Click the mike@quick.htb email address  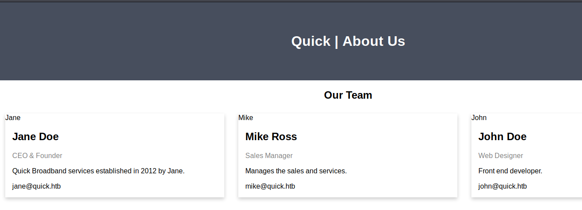pos(270,186)
